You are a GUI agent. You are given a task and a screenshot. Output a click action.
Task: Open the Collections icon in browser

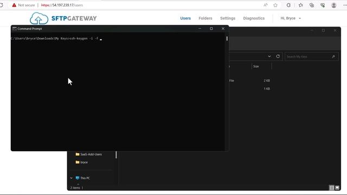click(312, 5)
